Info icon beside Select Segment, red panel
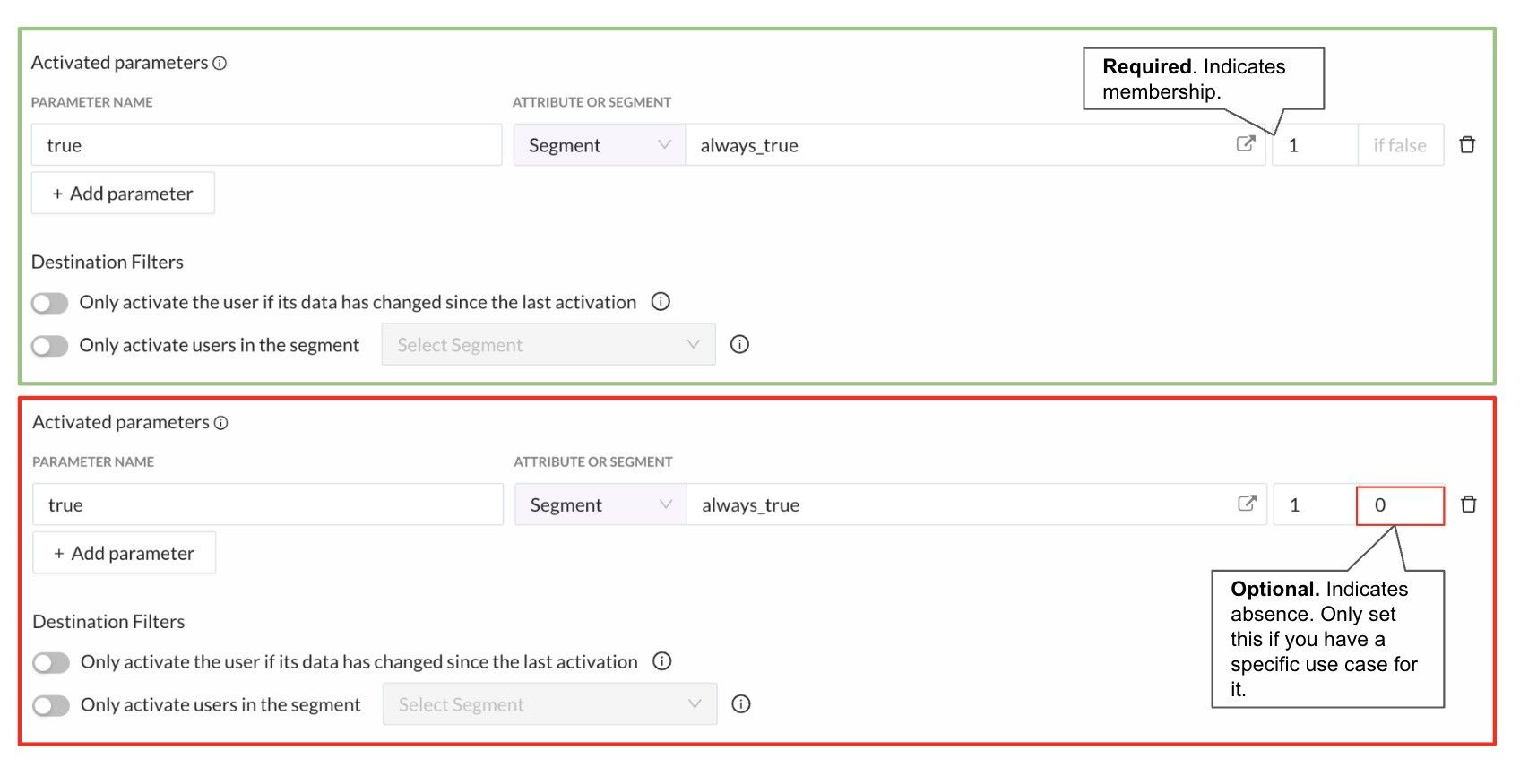Image resolution: width=1520 pixels, height=776 pixels. point(741,704)
